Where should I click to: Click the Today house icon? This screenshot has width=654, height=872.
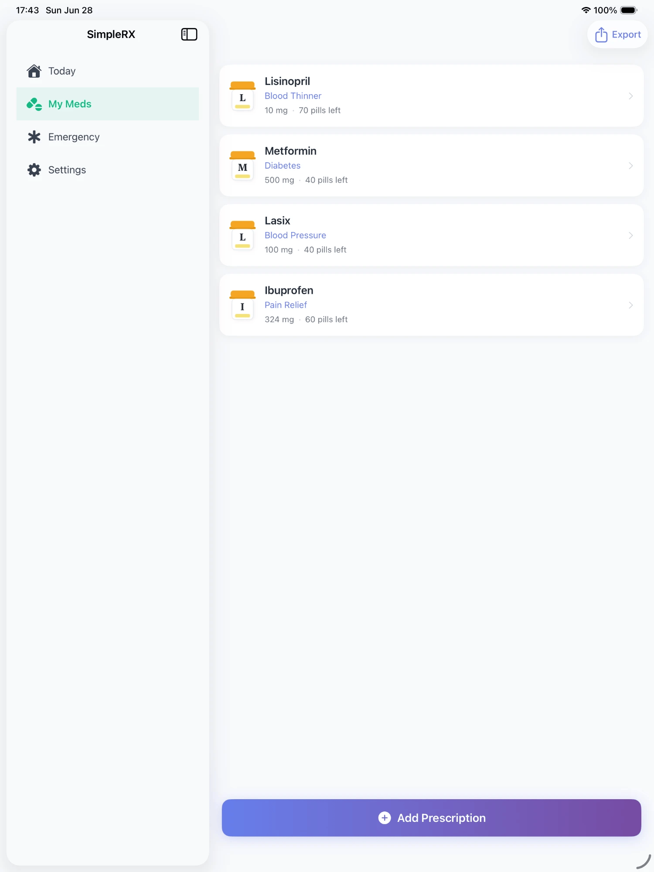(x=34, y=71)
